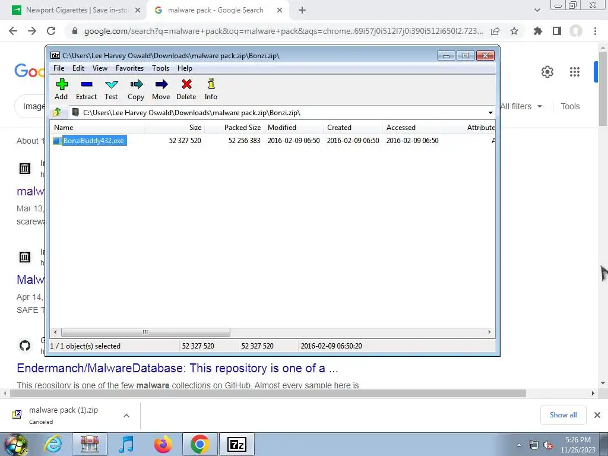Viewport: 608px width, 456px height.
Task: Switch to malware pack Google Search tab
Action: (215, 10)
